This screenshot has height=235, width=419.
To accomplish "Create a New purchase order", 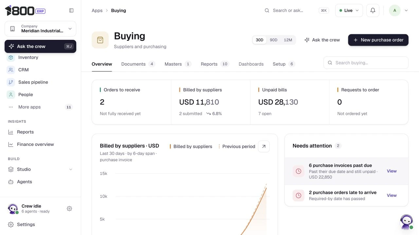I will click(x=378, y=40).
